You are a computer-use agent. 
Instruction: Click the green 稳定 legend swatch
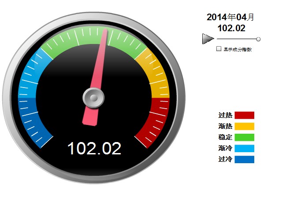244,137
